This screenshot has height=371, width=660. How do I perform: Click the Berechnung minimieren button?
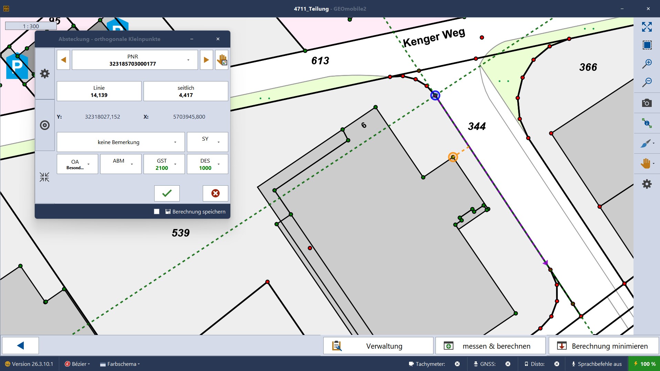click(604, 346)
